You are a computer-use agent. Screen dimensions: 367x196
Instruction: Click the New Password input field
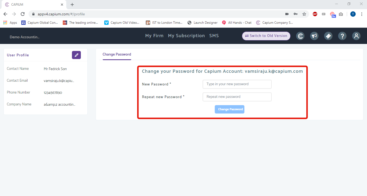[x=237, y=84]
